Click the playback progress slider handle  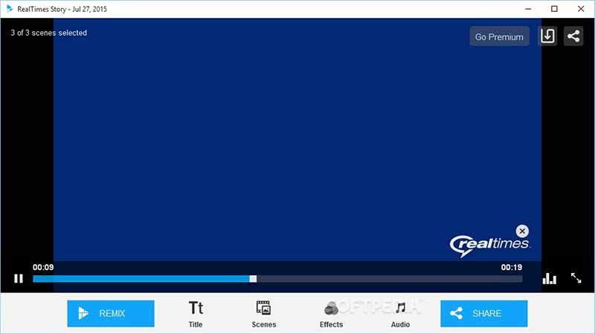coord(253,279)
